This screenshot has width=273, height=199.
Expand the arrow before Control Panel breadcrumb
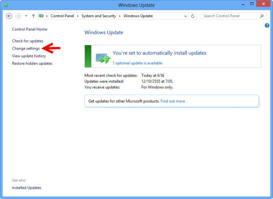coord(47,16)
